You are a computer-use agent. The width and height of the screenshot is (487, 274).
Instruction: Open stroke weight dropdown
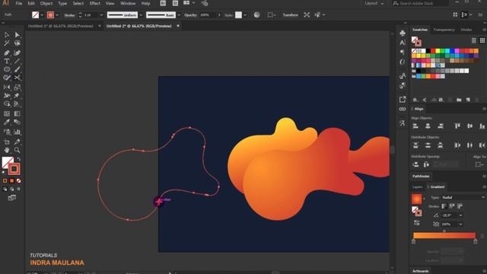101,15
